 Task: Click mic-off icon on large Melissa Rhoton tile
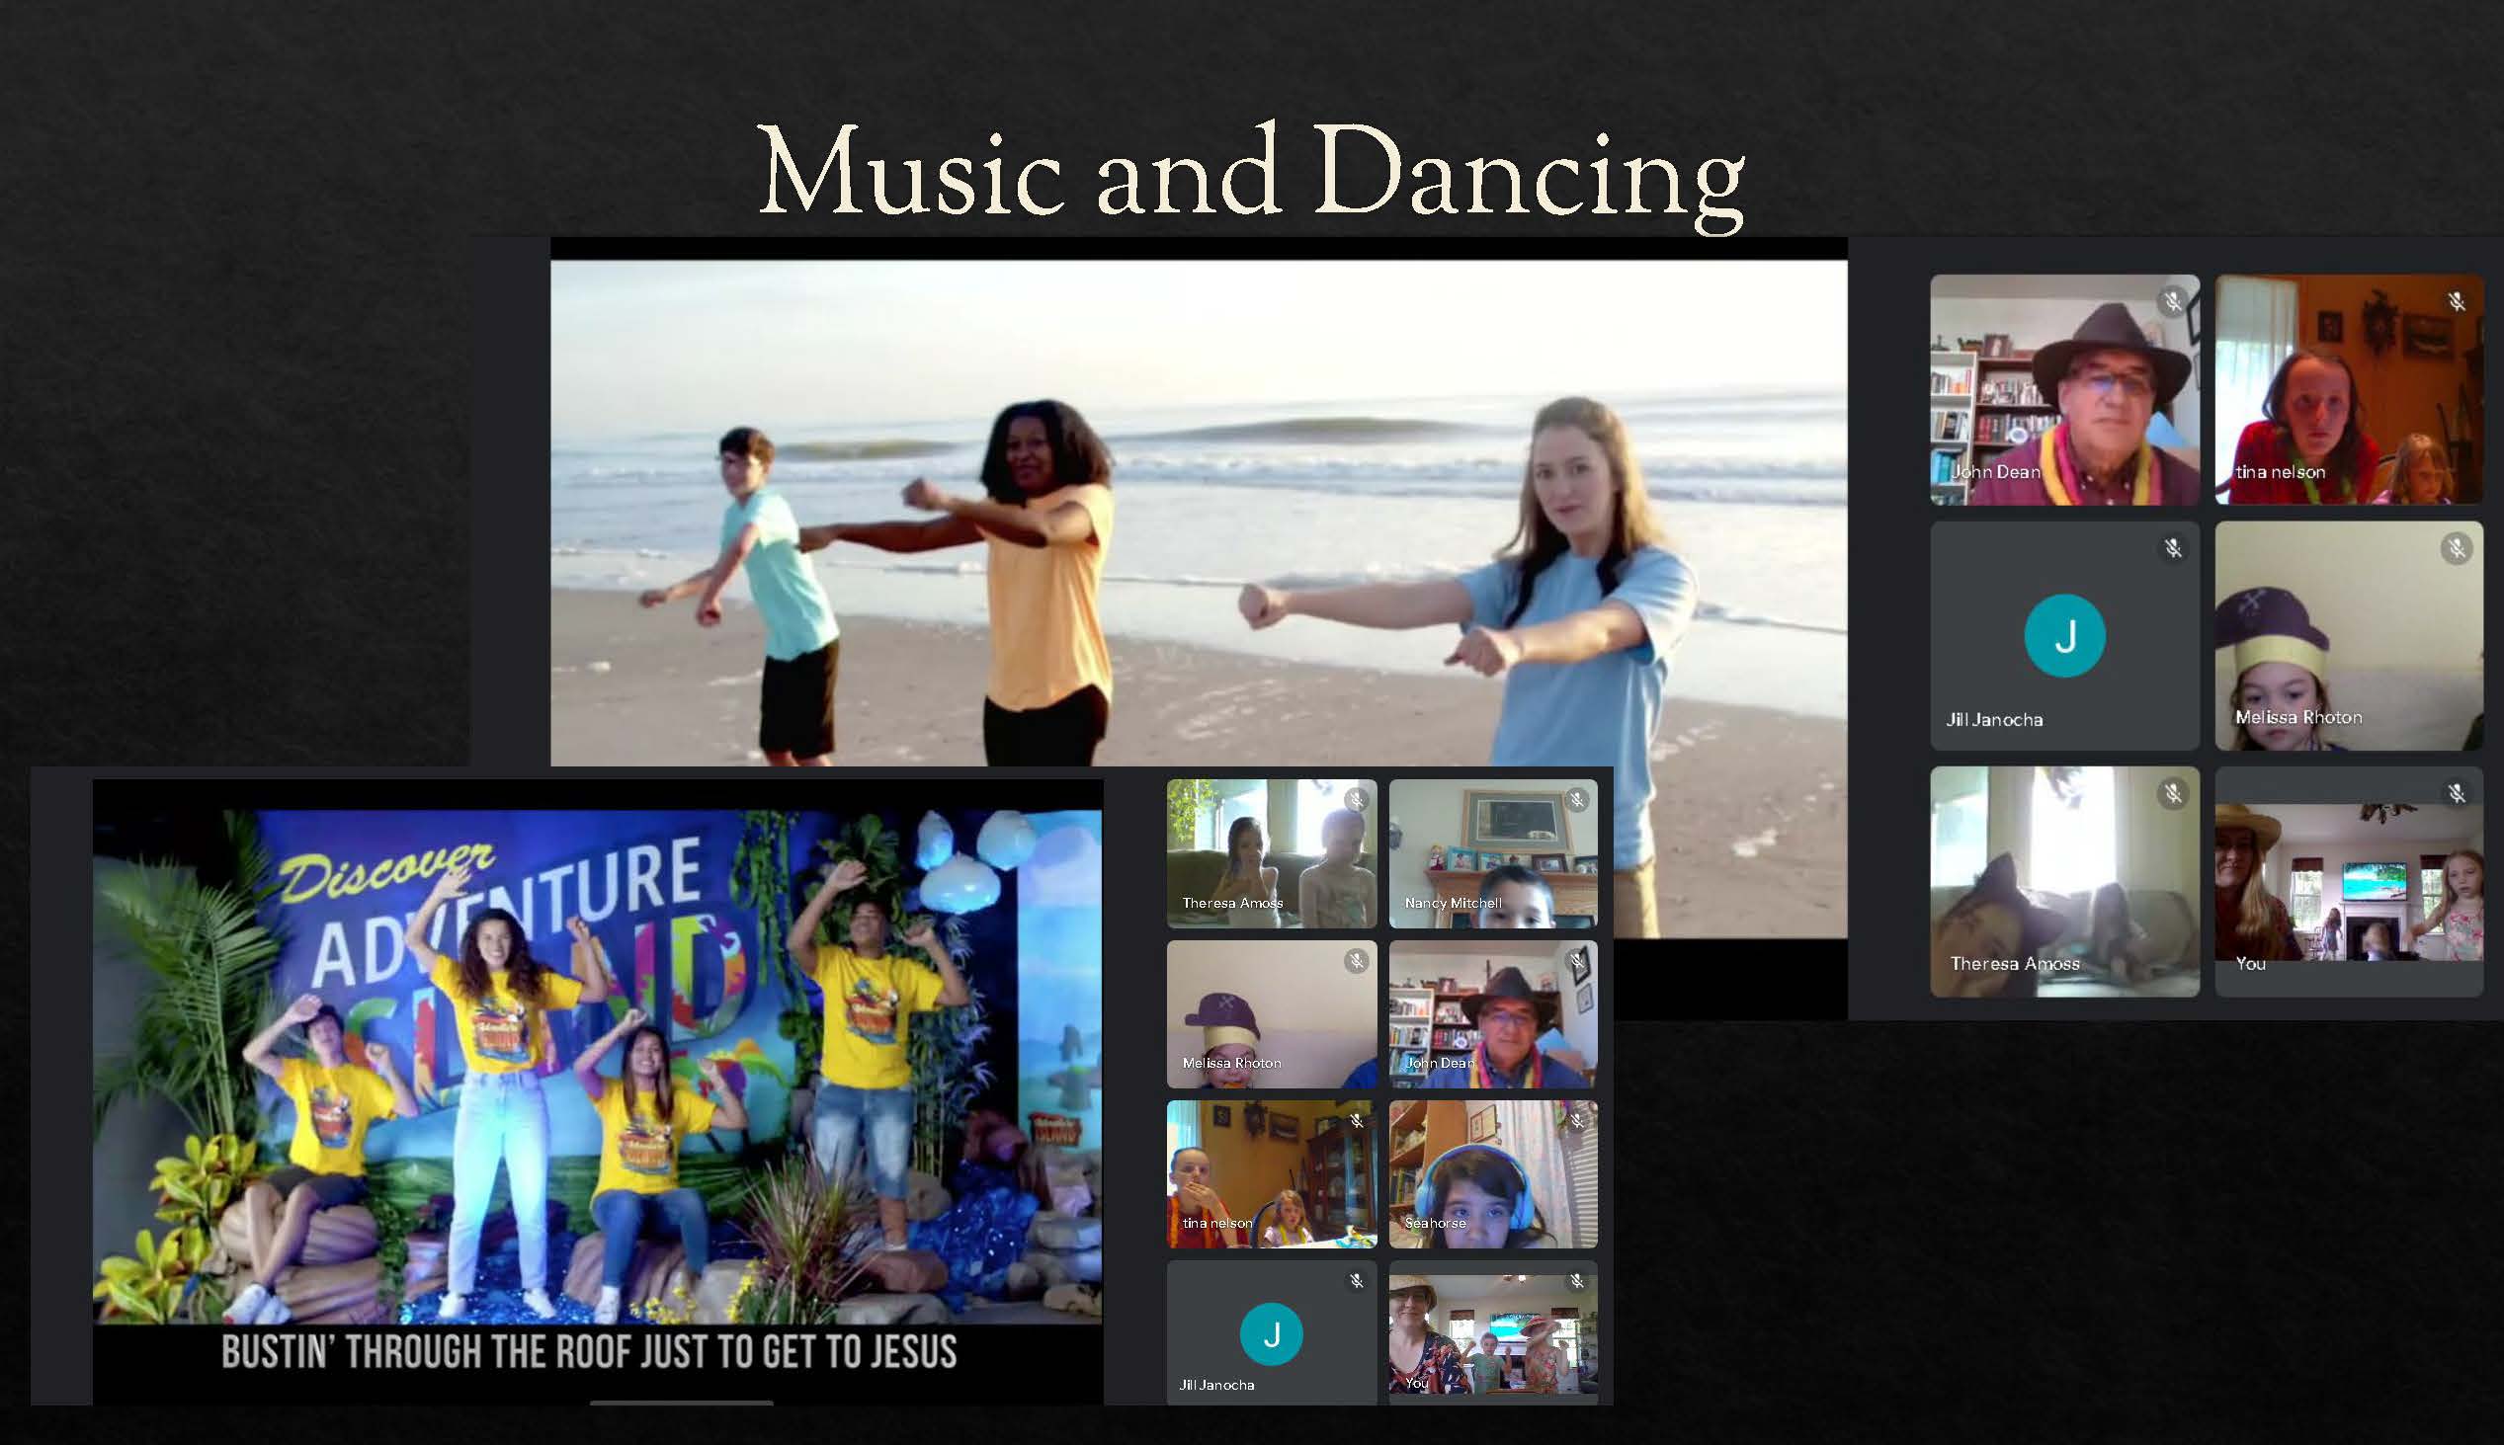click(x=2457, y=548)
